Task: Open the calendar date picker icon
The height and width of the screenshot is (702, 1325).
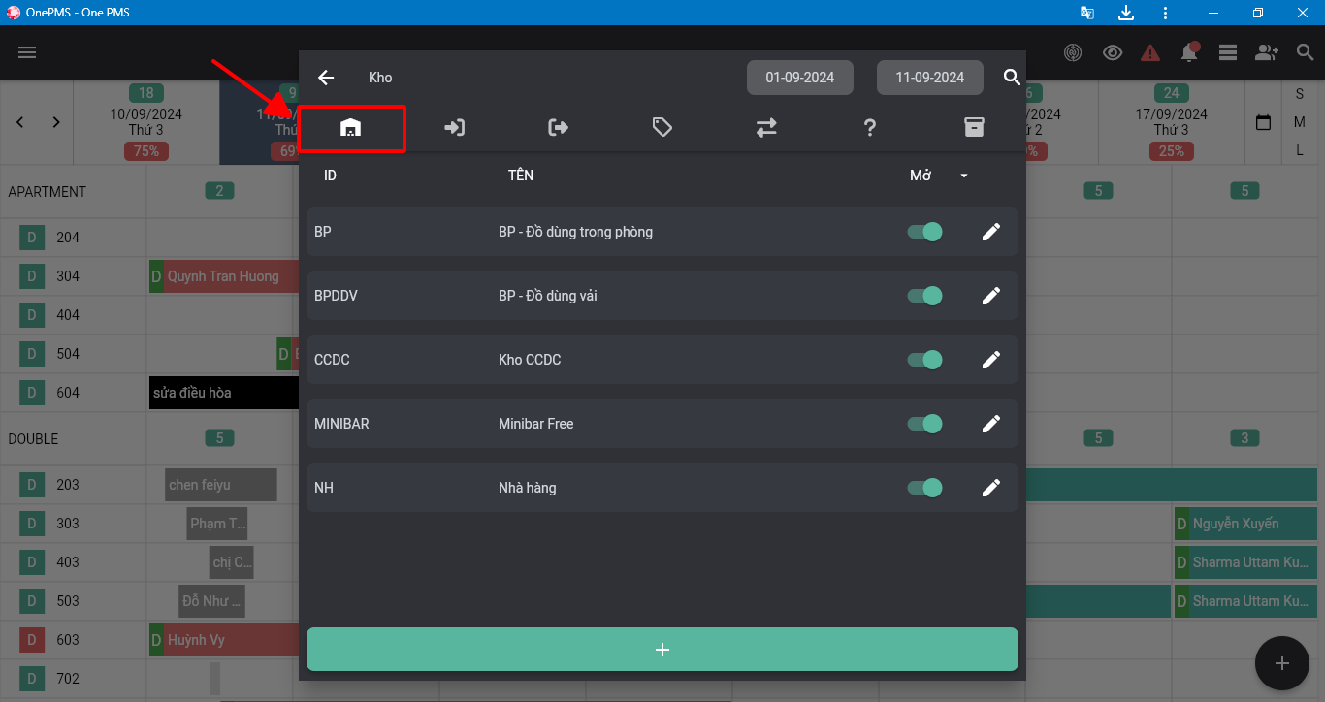Action: click(1263, 123)
